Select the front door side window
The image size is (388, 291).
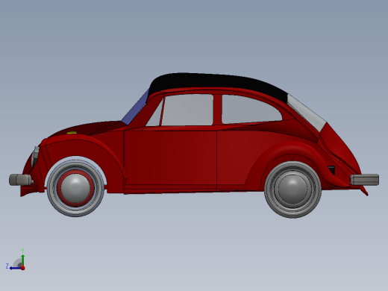tap(188, 110)
